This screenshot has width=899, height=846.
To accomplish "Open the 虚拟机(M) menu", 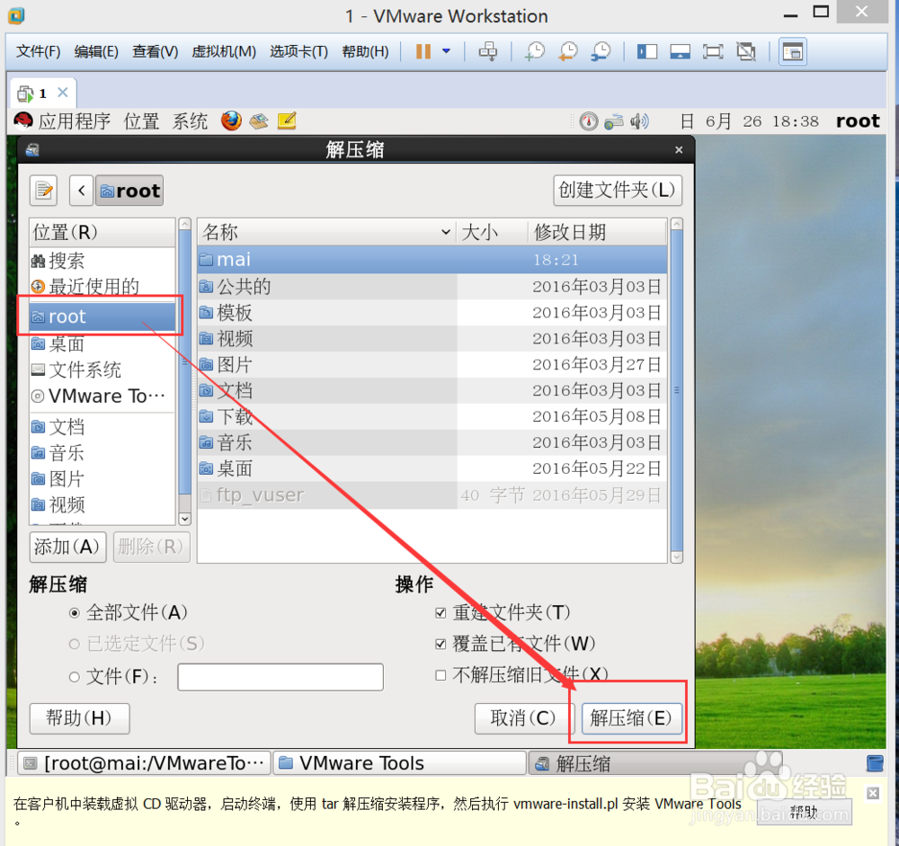I will click(x=223, y=51).
